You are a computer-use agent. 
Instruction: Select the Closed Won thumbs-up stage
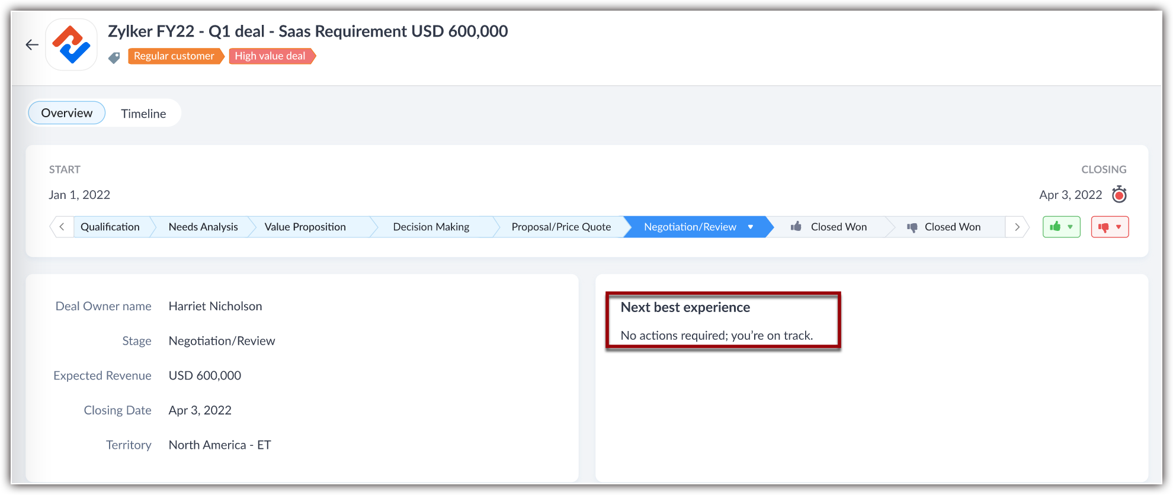829,227
